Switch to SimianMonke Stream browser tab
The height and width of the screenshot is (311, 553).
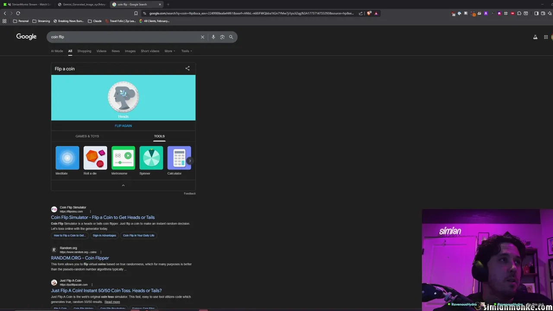pyautogui.click(x=28, y=4)
